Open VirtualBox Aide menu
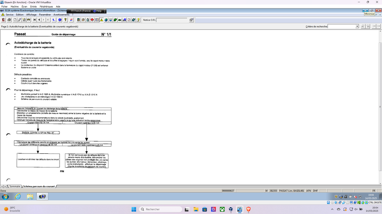382x214 pixels. [58, 7]
